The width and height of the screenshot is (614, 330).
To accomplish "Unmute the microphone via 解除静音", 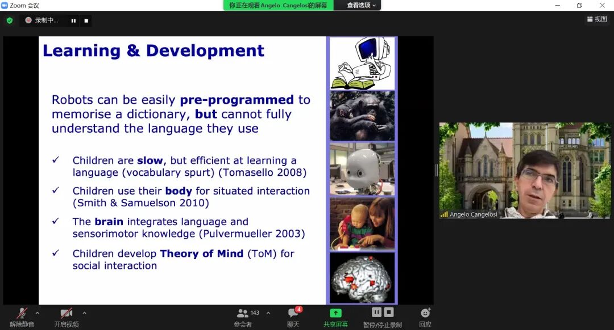I will [x=22, y=317].
